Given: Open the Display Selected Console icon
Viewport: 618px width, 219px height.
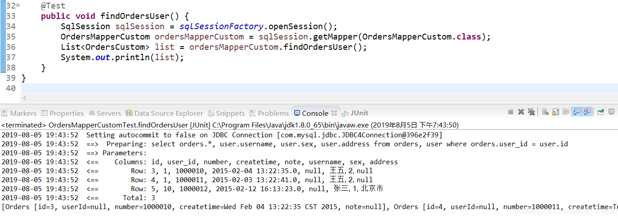Looking at the screenshot, I should [612, 112].
